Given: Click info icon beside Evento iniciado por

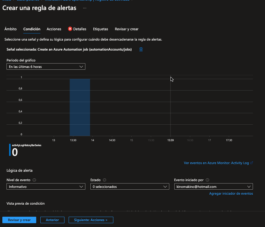Looking at the screenshot, I should 208,180.
